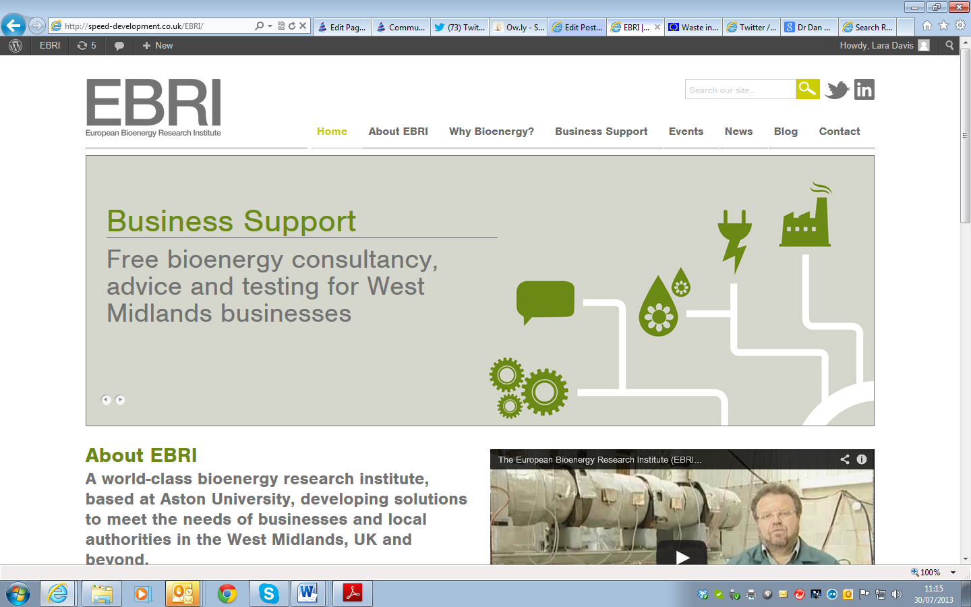Click the Refresh icon in address bar
Image resolution: width=971 pixels, height=607 pixels.
292,26
